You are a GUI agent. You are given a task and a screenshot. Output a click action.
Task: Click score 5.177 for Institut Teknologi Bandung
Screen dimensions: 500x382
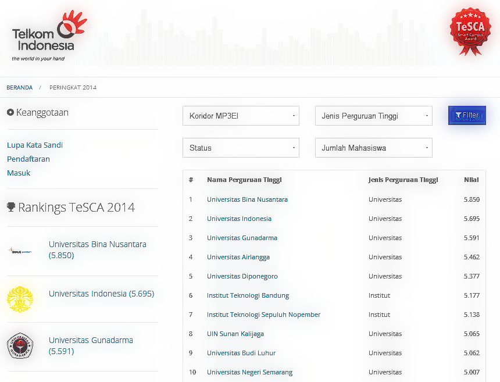pos(472,295)
